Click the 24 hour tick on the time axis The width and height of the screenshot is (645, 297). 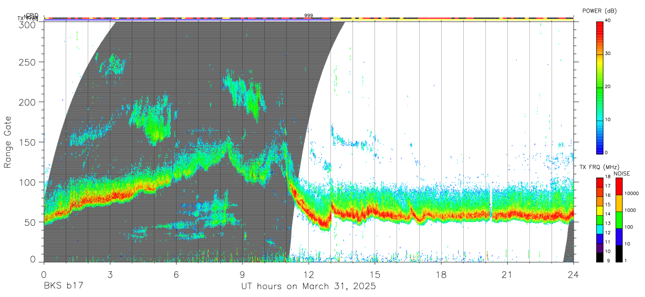pyautogui.click(x=574, y=274)
